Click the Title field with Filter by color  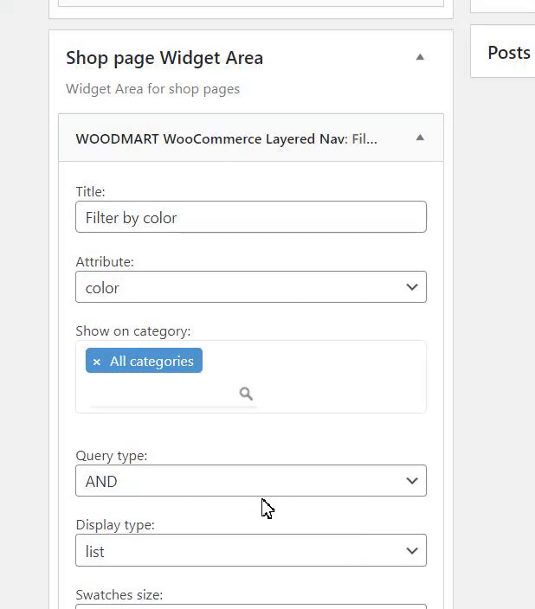[x=251, y=217]
